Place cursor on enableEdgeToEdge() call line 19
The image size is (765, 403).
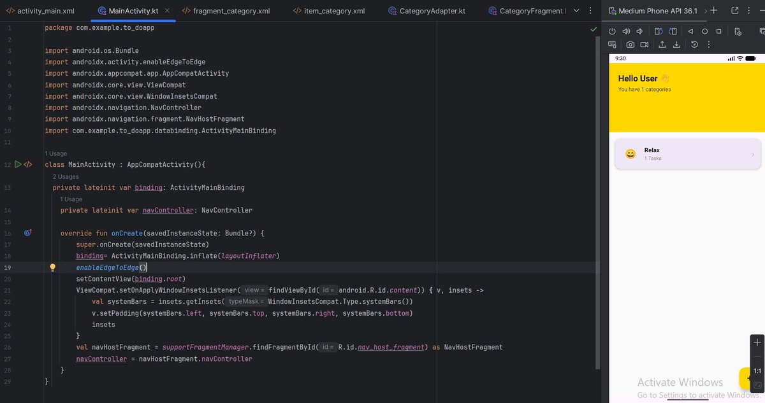[112, 267]
